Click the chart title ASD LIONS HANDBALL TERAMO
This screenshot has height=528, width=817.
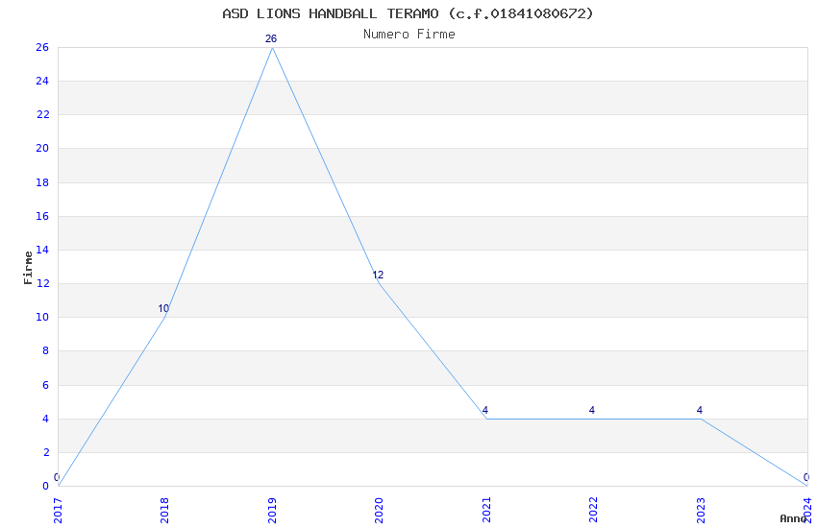click(408, 13)
